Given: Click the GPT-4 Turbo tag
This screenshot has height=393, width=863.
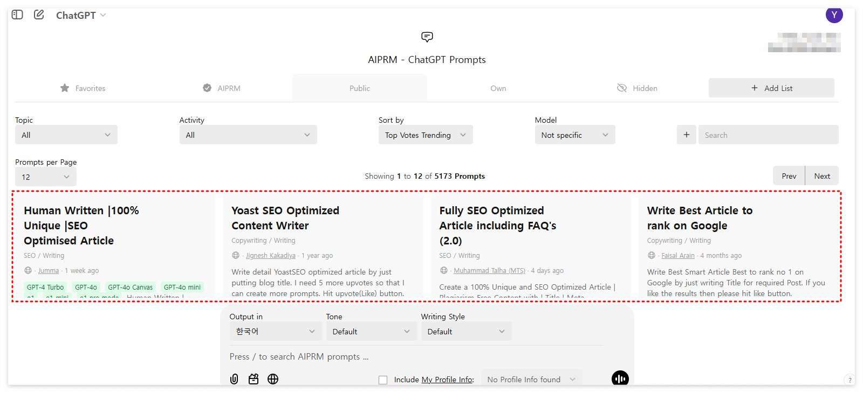Looking at the screenshot, I should coord(45,287).
